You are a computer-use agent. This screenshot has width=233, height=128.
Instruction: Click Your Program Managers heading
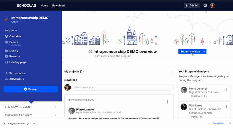click(194, 71)
